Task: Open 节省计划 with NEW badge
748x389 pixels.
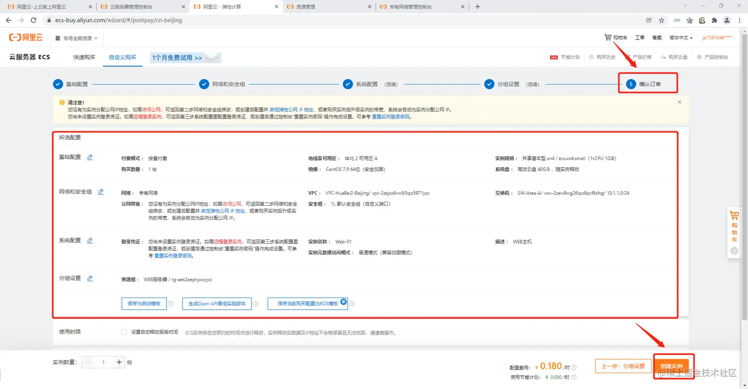Action: 564,57
